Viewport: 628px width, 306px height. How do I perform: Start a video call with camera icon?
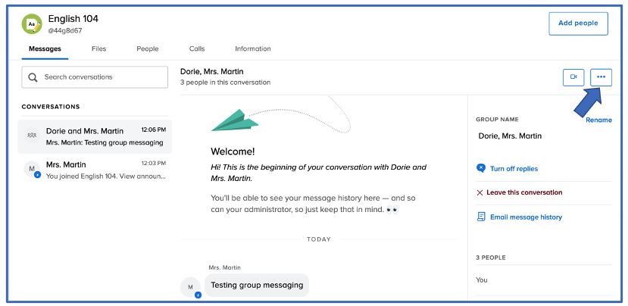pyautogui.click(x=573, y=76)
